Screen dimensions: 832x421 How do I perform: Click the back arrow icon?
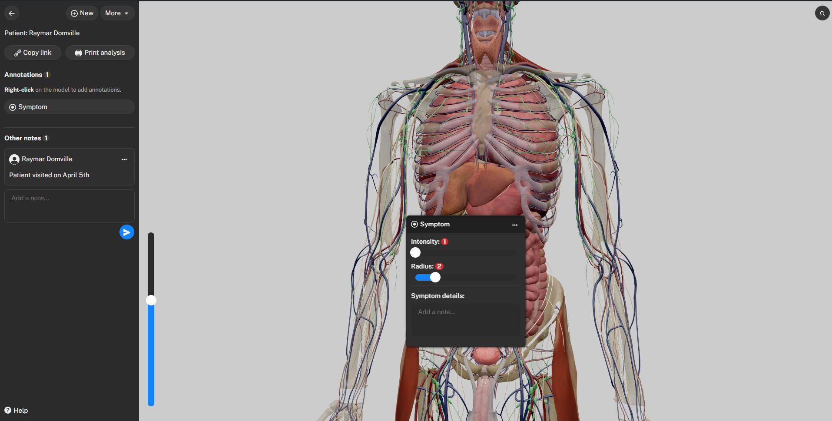pos(12,13)
